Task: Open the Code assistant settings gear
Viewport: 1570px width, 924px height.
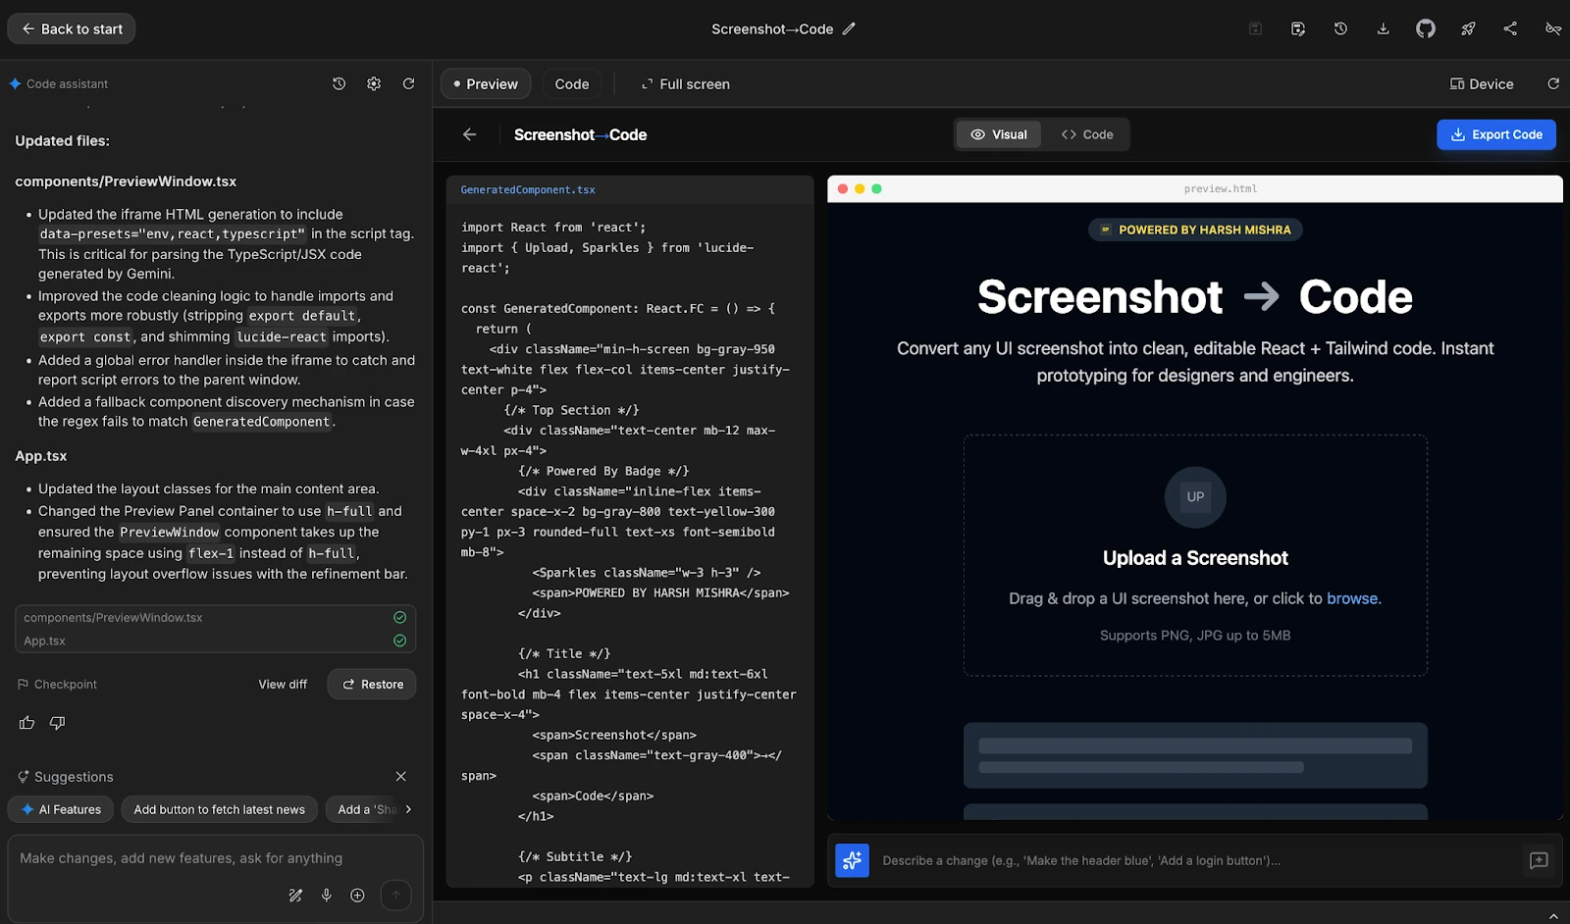Action: (374, 83)
